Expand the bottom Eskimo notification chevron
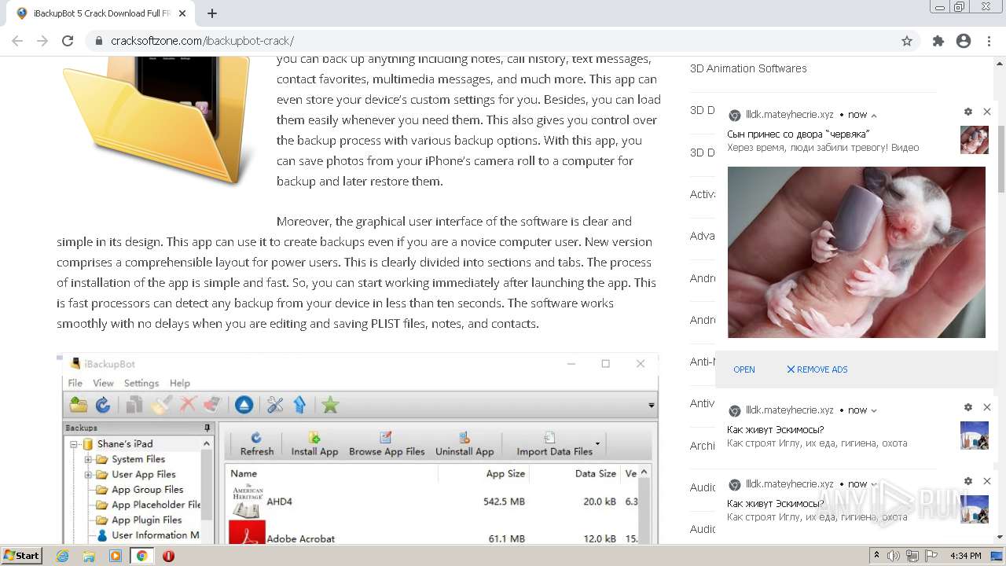 point(874,484)
